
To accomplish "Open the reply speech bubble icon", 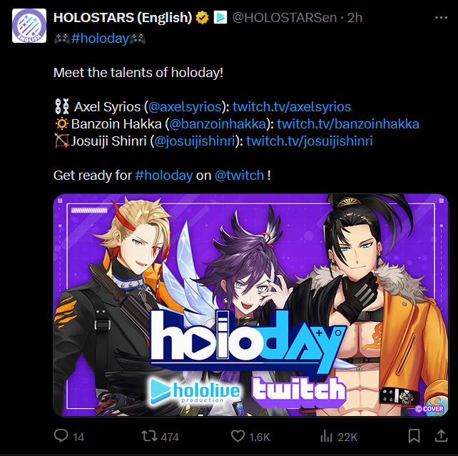I will pyautogui.click(x=61, y=436).
